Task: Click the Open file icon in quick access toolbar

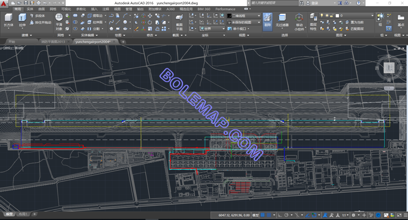Action: (19, 3)
